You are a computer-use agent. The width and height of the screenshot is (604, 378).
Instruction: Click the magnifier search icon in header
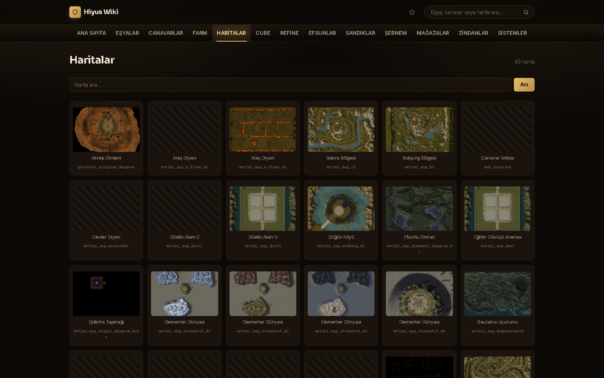(x=526, y=12)
